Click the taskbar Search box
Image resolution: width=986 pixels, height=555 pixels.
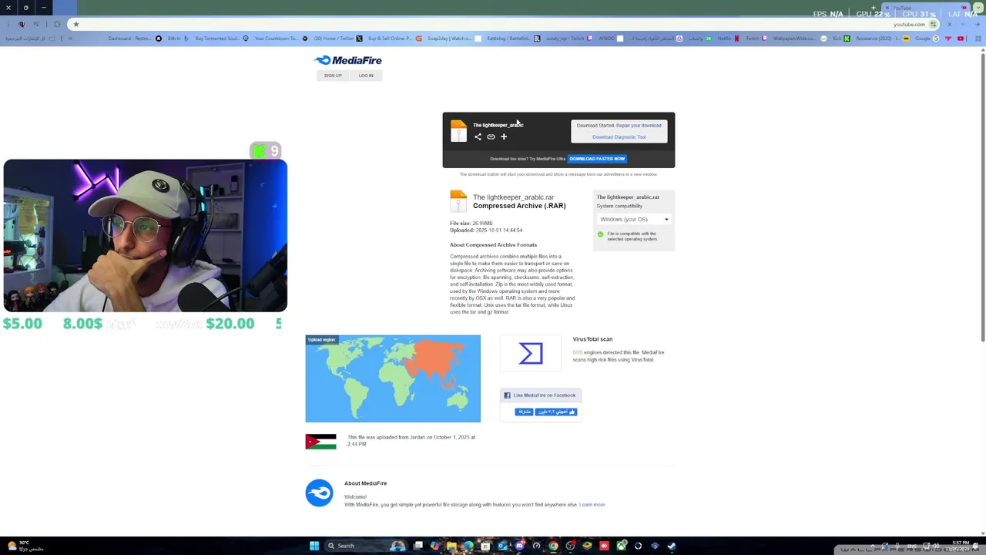pos(366,546)
